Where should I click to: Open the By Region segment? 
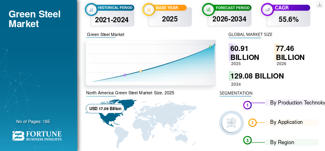292,142
